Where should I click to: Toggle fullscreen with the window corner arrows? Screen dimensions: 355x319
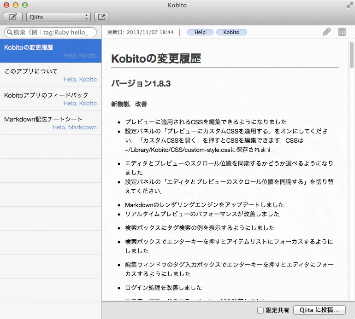[350, 5]
